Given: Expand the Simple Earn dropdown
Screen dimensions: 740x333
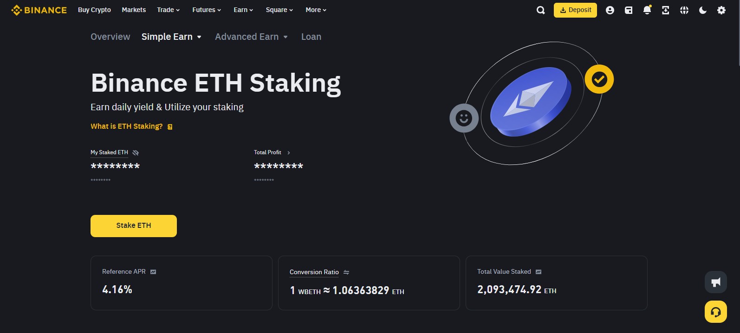Looking at the screenshot, I should pyautogui.click(x=171, y=37).
